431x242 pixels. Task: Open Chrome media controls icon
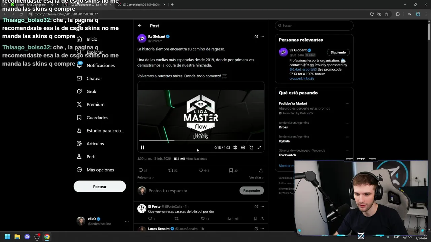[410, 14]
